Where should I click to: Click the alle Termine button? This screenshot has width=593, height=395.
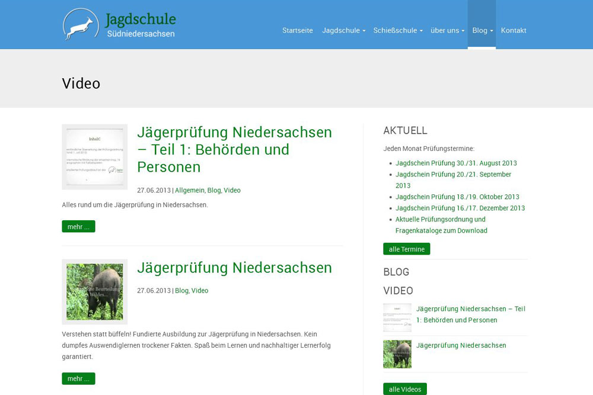pos(406,249)
